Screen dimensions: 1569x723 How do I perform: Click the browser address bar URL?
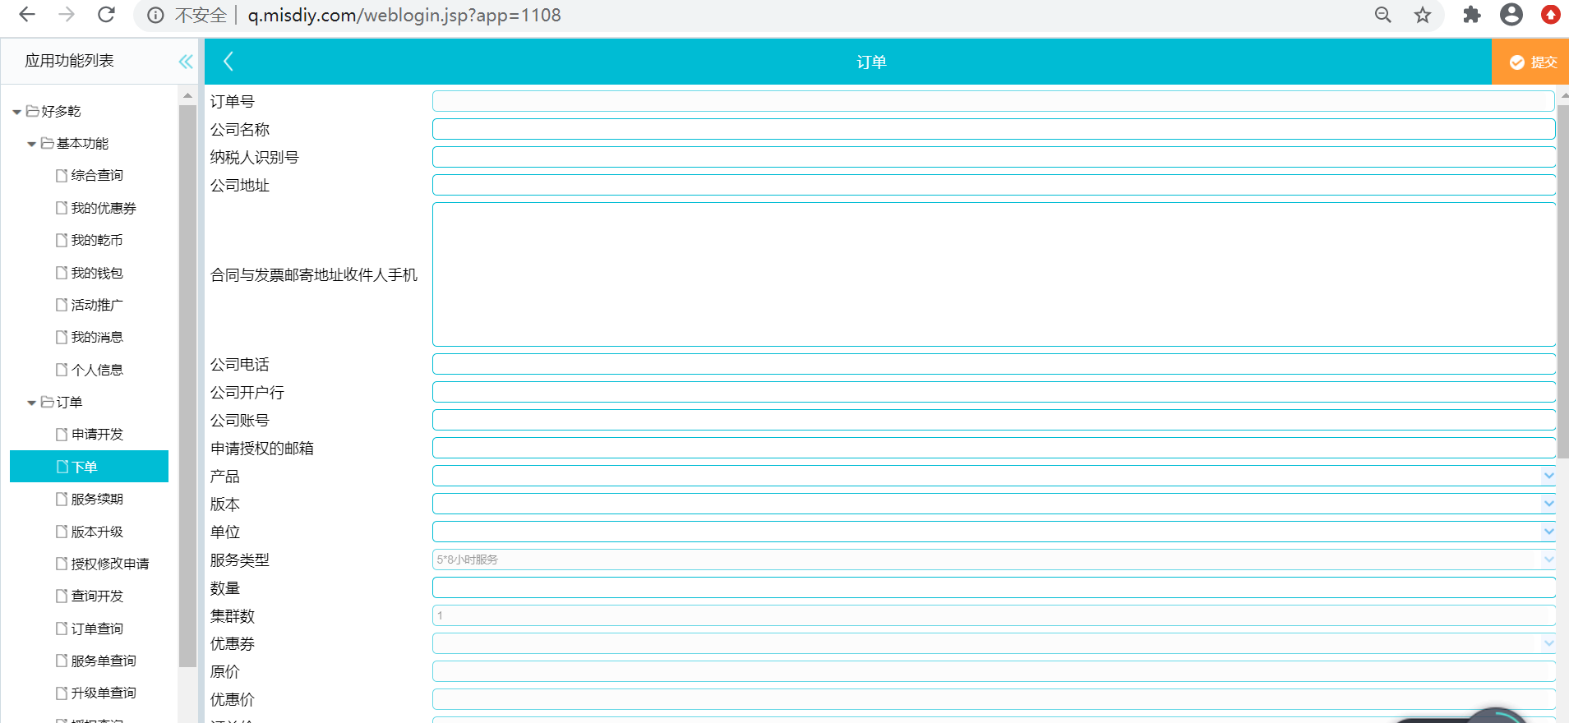(x=404, y=16)
